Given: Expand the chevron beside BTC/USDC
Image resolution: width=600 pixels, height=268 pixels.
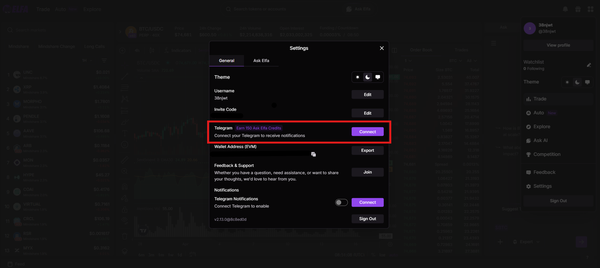Looking at the screenshot, I should point(120,31).
